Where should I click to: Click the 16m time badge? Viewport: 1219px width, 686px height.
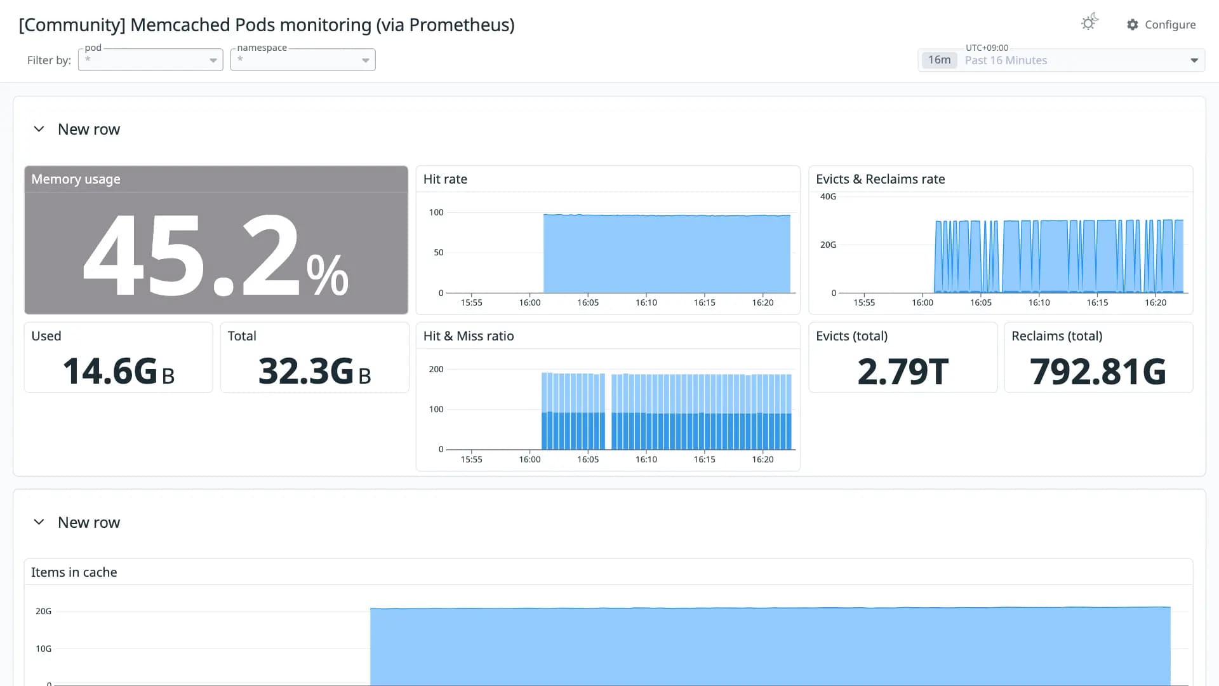coord(939,60)
